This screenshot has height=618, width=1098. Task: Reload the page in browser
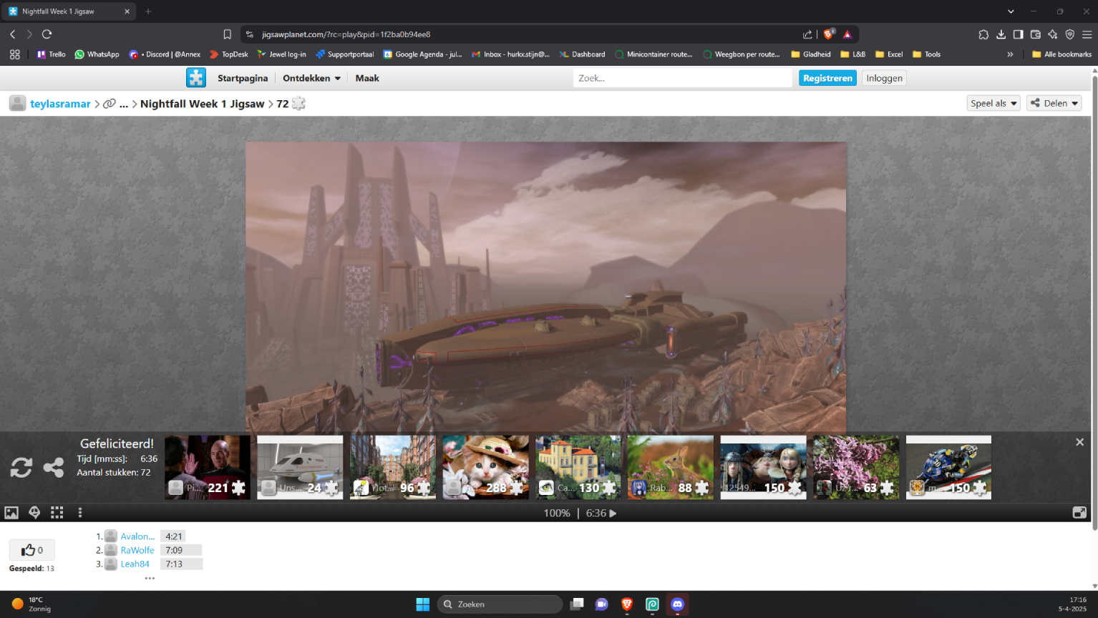(x=47, y=34)
